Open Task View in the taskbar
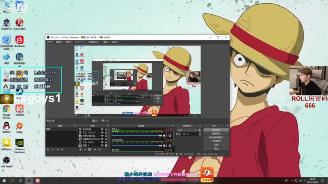328x184 pixels. pos(20,180)
